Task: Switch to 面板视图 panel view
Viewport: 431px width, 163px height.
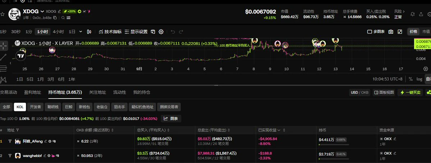Action: [384, 92]
